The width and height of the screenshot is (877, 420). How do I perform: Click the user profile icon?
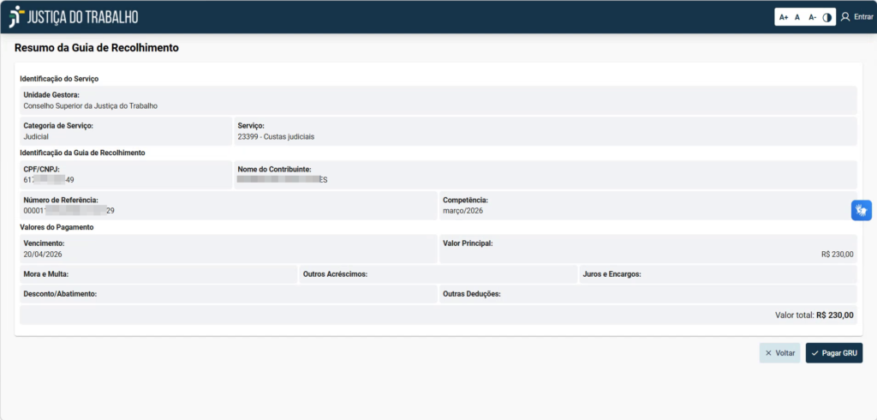coord(845,16)
